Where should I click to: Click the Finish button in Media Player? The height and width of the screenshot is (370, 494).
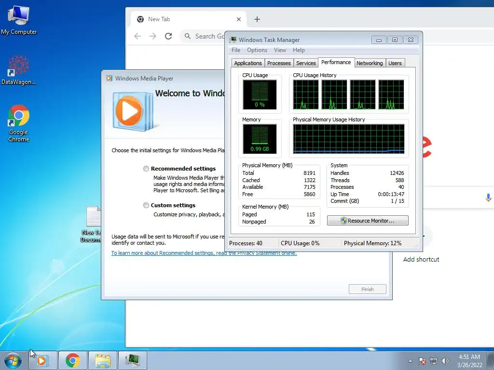[x=367, y=289]
